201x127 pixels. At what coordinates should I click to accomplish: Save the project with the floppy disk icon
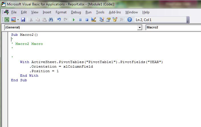[x=23, y=20]
